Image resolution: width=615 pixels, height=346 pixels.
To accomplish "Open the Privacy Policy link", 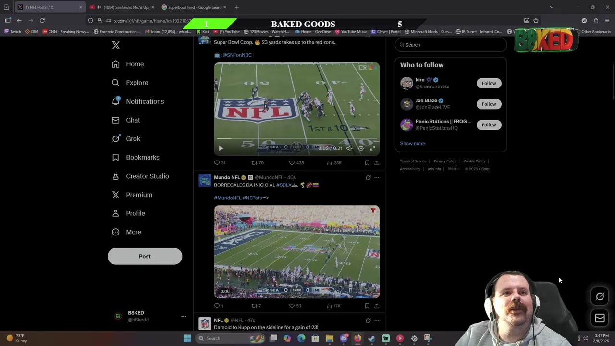I will click(445, 161).
